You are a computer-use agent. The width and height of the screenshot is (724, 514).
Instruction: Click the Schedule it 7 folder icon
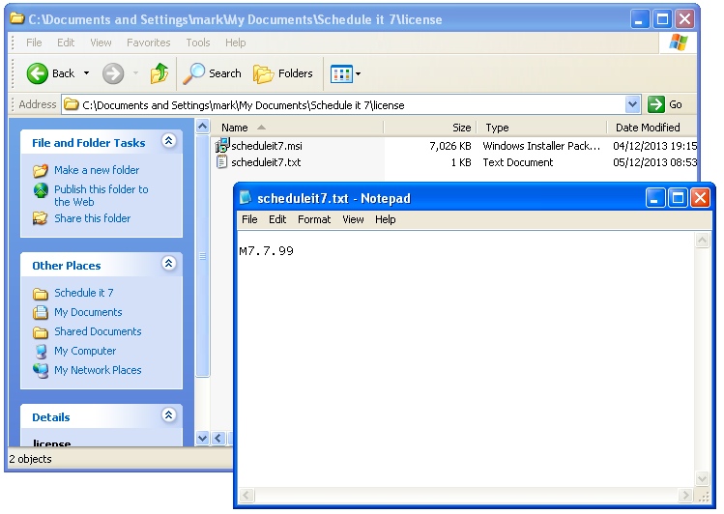41,294
